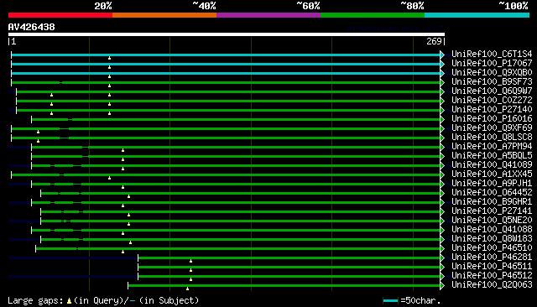Click the cyan 50char scale bar in the legend
Viewport: 537px width, 307px height.
point(390,301)
